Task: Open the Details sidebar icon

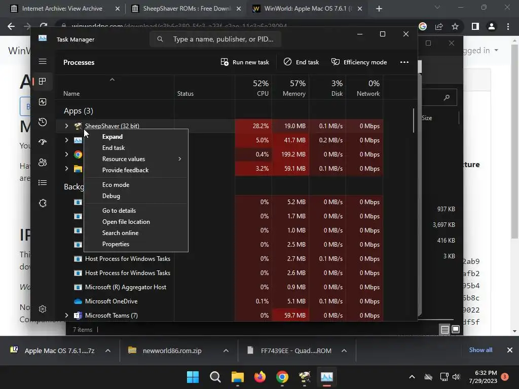Action: (43, 182)
